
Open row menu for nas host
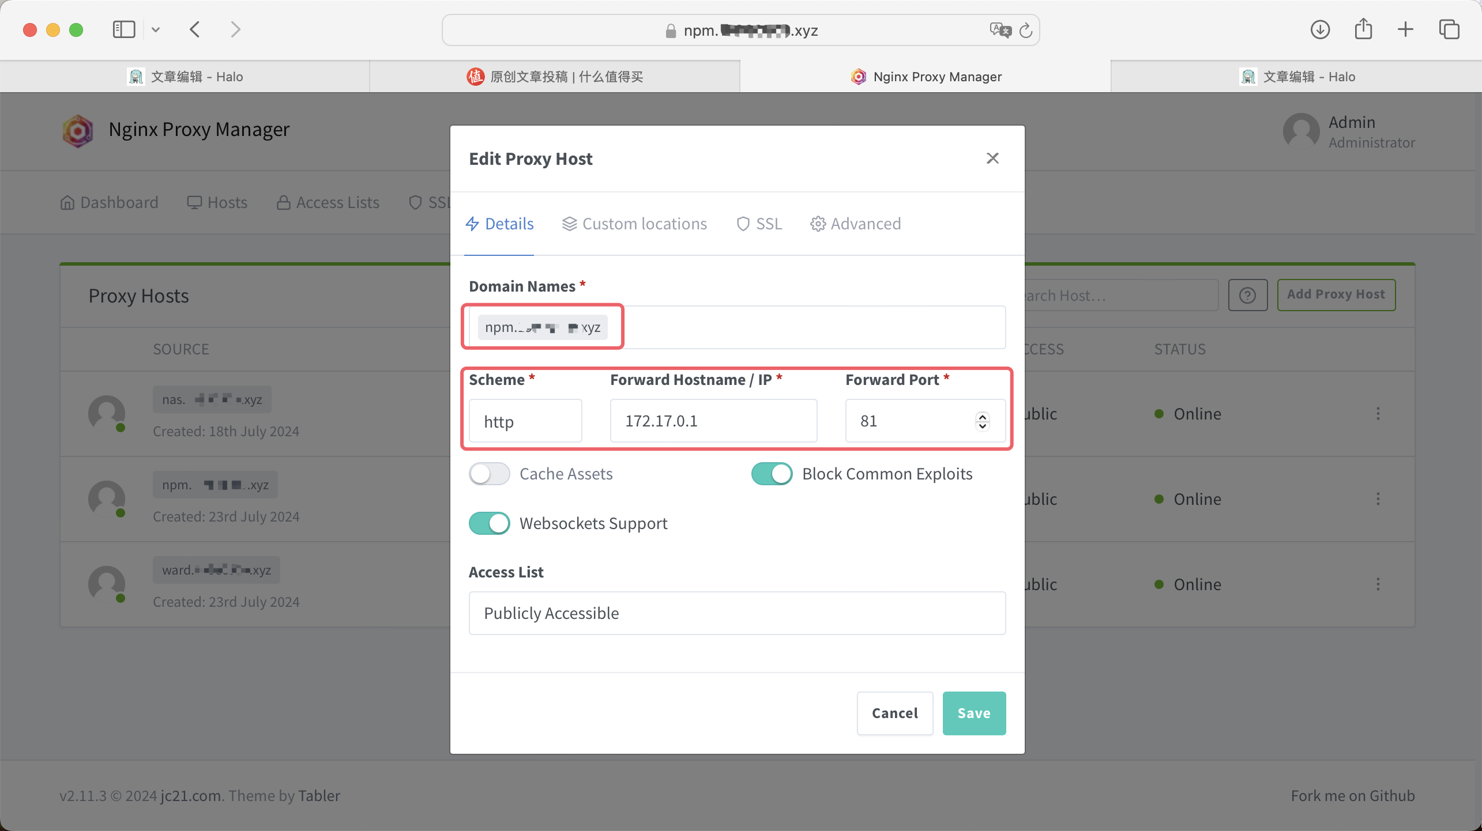[x=1378, y=414]
